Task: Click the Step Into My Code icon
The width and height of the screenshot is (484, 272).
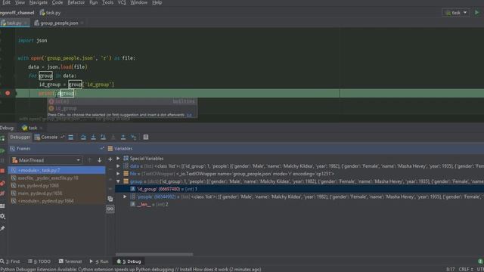Action: click(103, 138)
